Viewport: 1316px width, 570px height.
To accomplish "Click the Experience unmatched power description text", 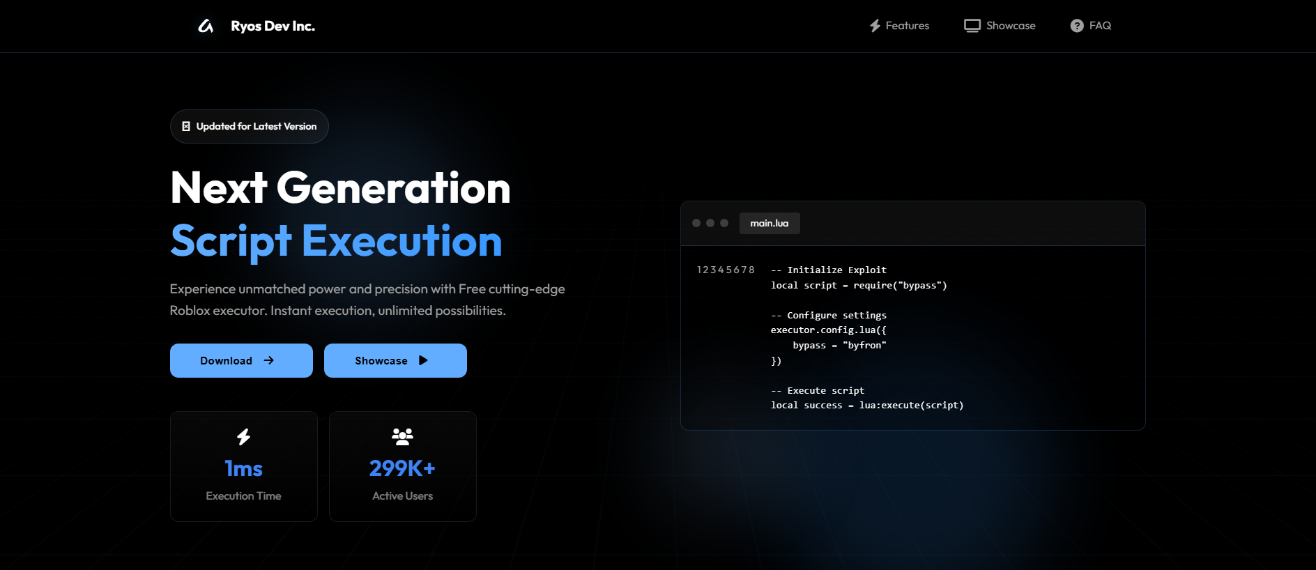I will (x=367, y=300).
